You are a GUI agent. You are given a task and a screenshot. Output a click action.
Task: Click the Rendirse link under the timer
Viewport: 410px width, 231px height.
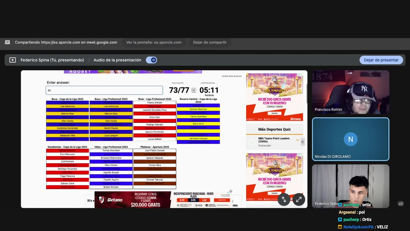(x=209, y=95)
